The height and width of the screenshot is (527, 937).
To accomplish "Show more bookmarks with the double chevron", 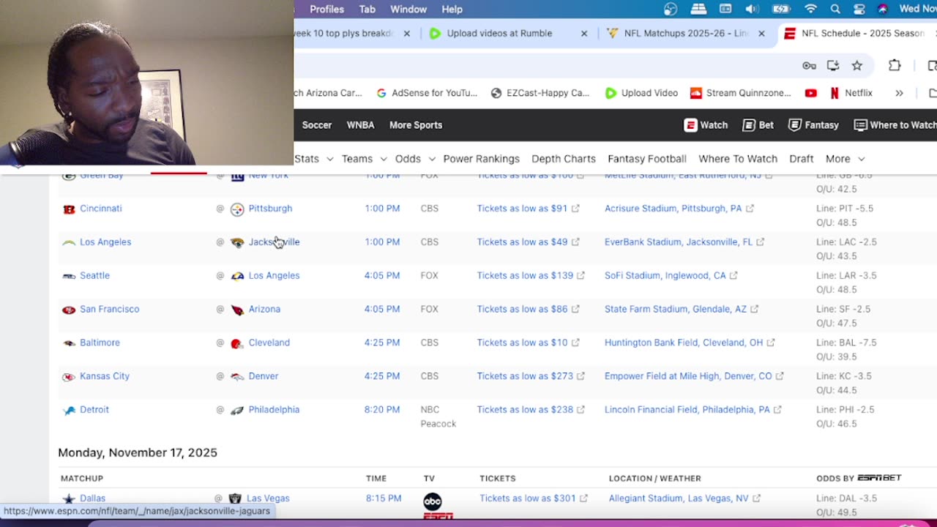I will (899, 93).
